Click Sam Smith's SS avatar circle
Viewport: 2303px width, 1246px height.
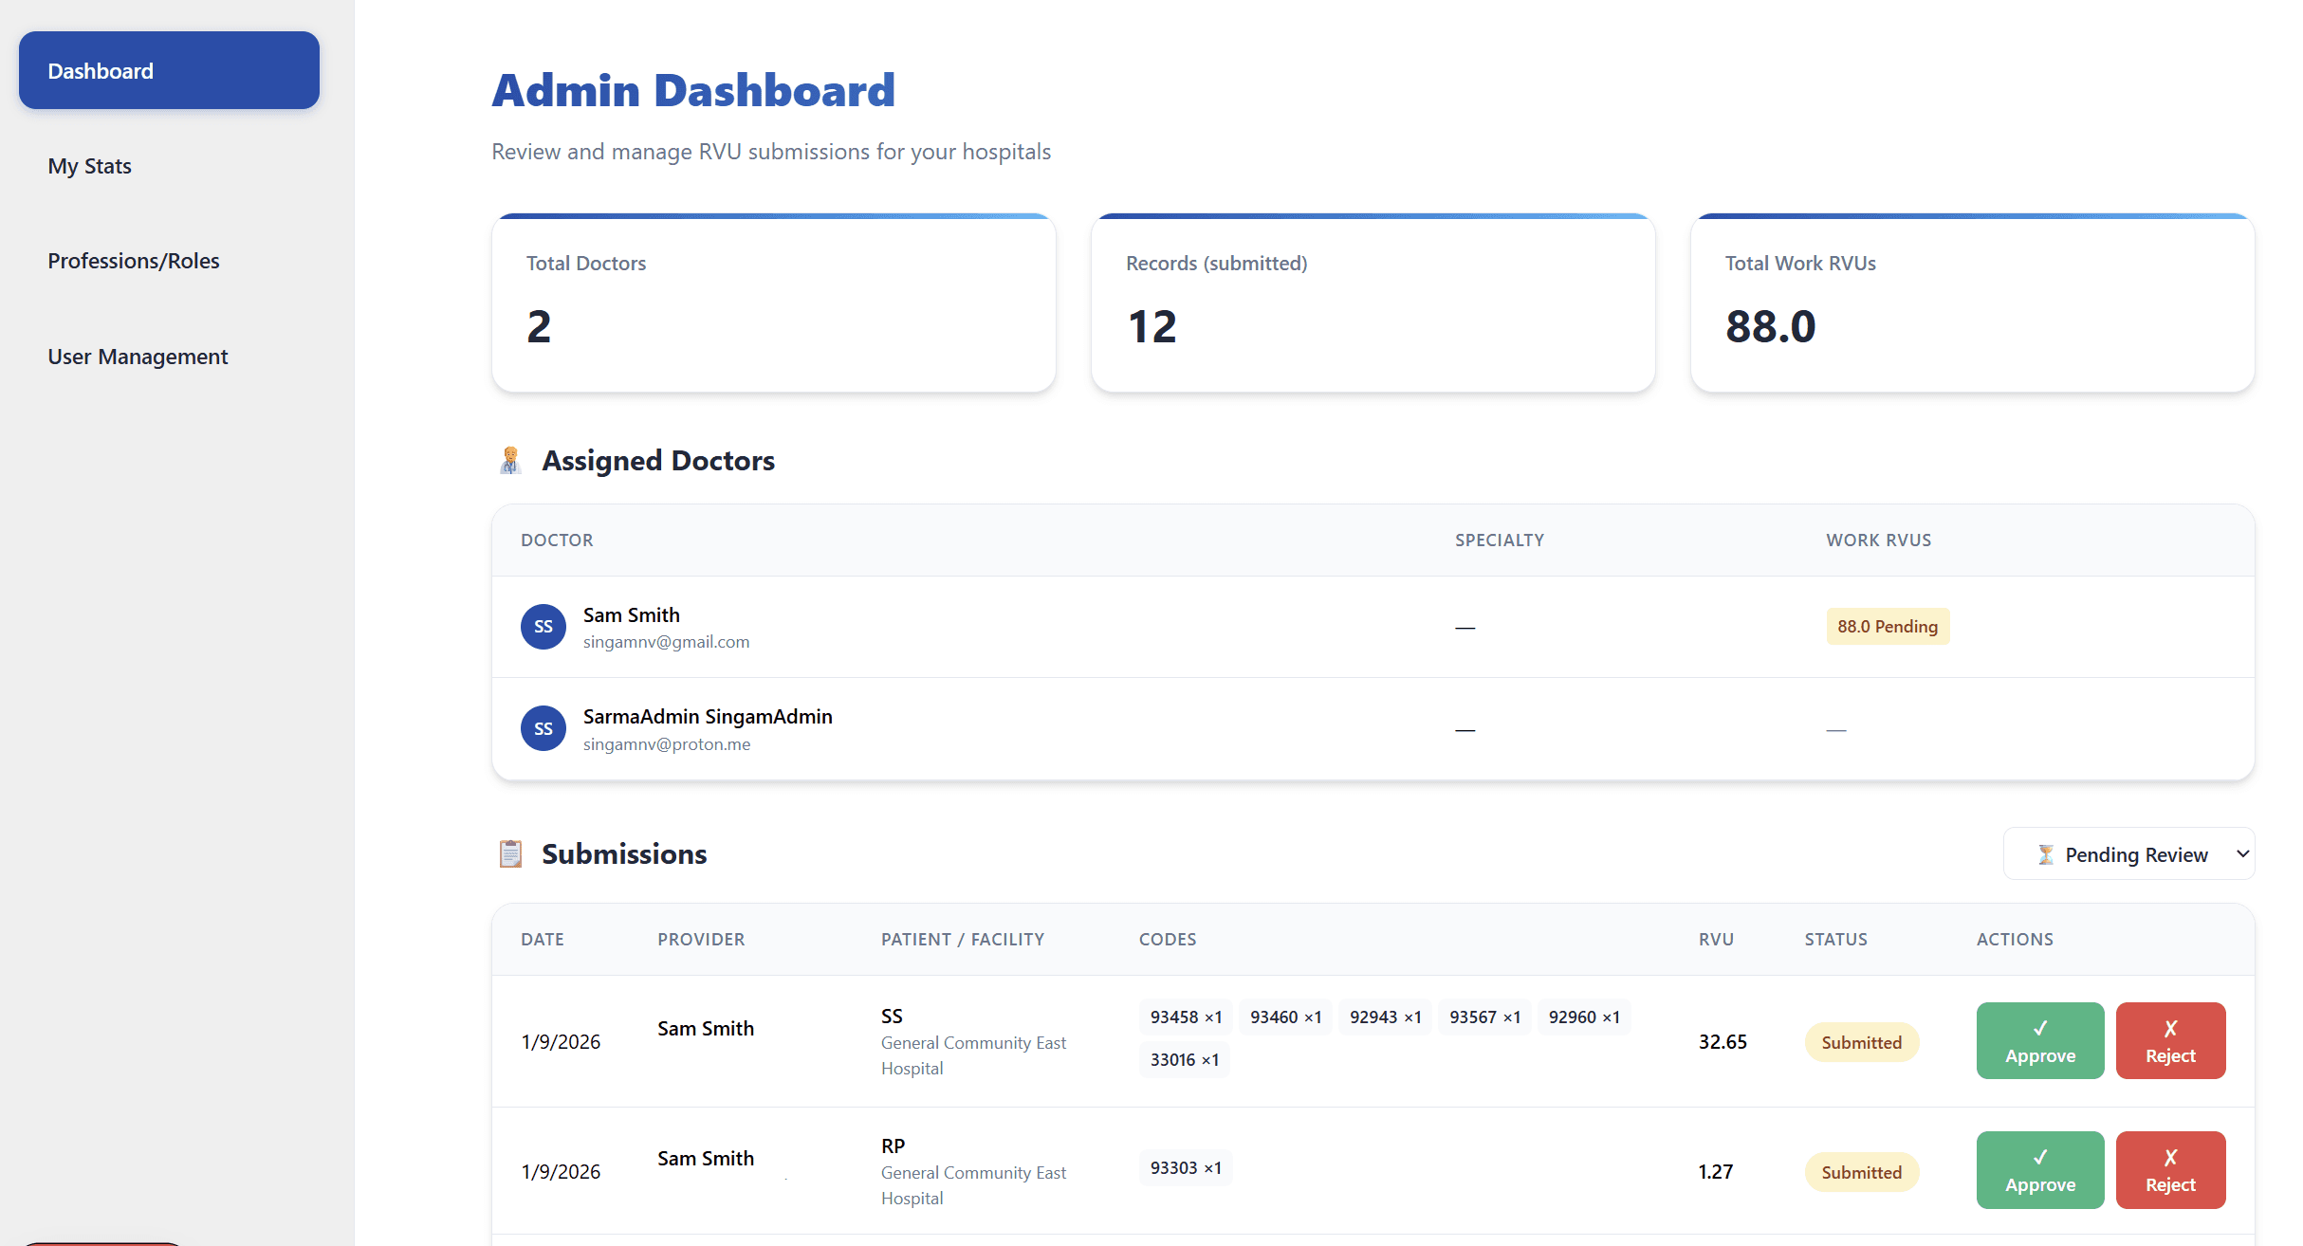point(543,626)
